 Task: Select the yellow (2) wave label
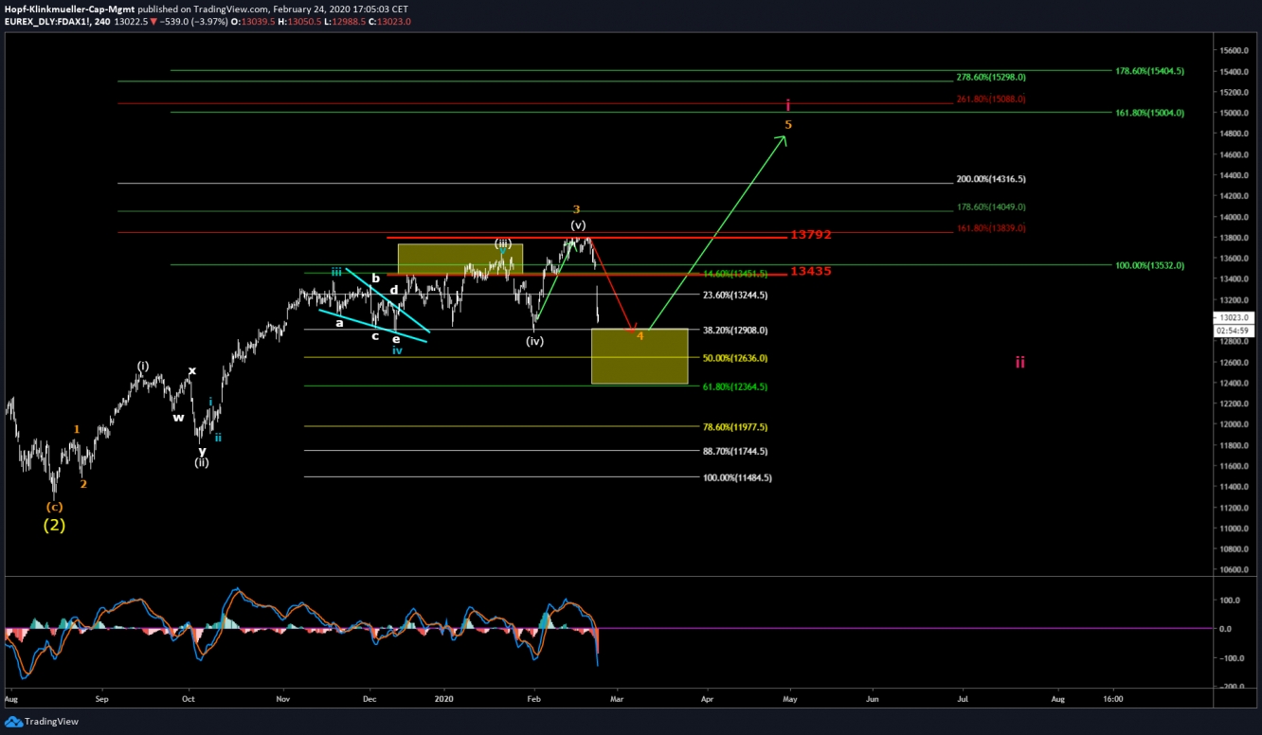[54, 525]
